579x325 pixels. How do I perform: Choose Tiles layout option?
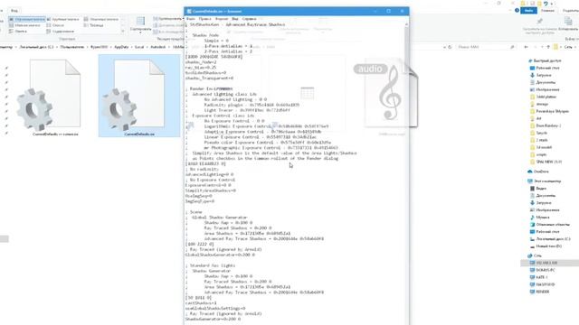click(18, 32)
